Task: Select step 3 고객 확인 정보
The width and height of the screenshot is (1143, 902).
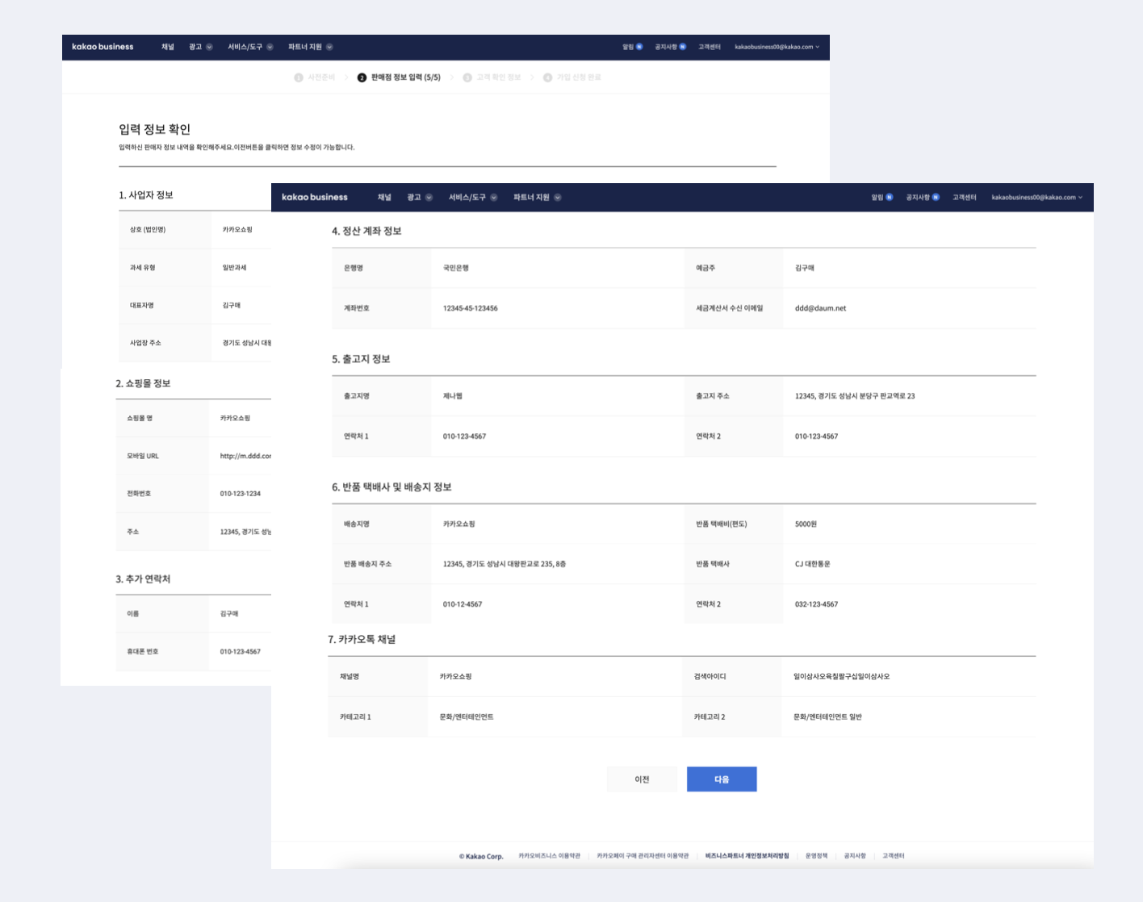Action: pos(492,77)
